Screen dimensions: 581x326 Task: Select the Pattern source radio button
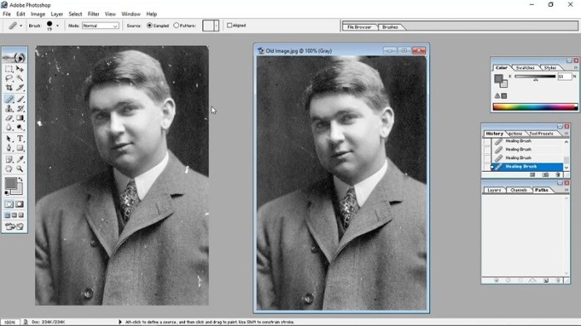176,26
